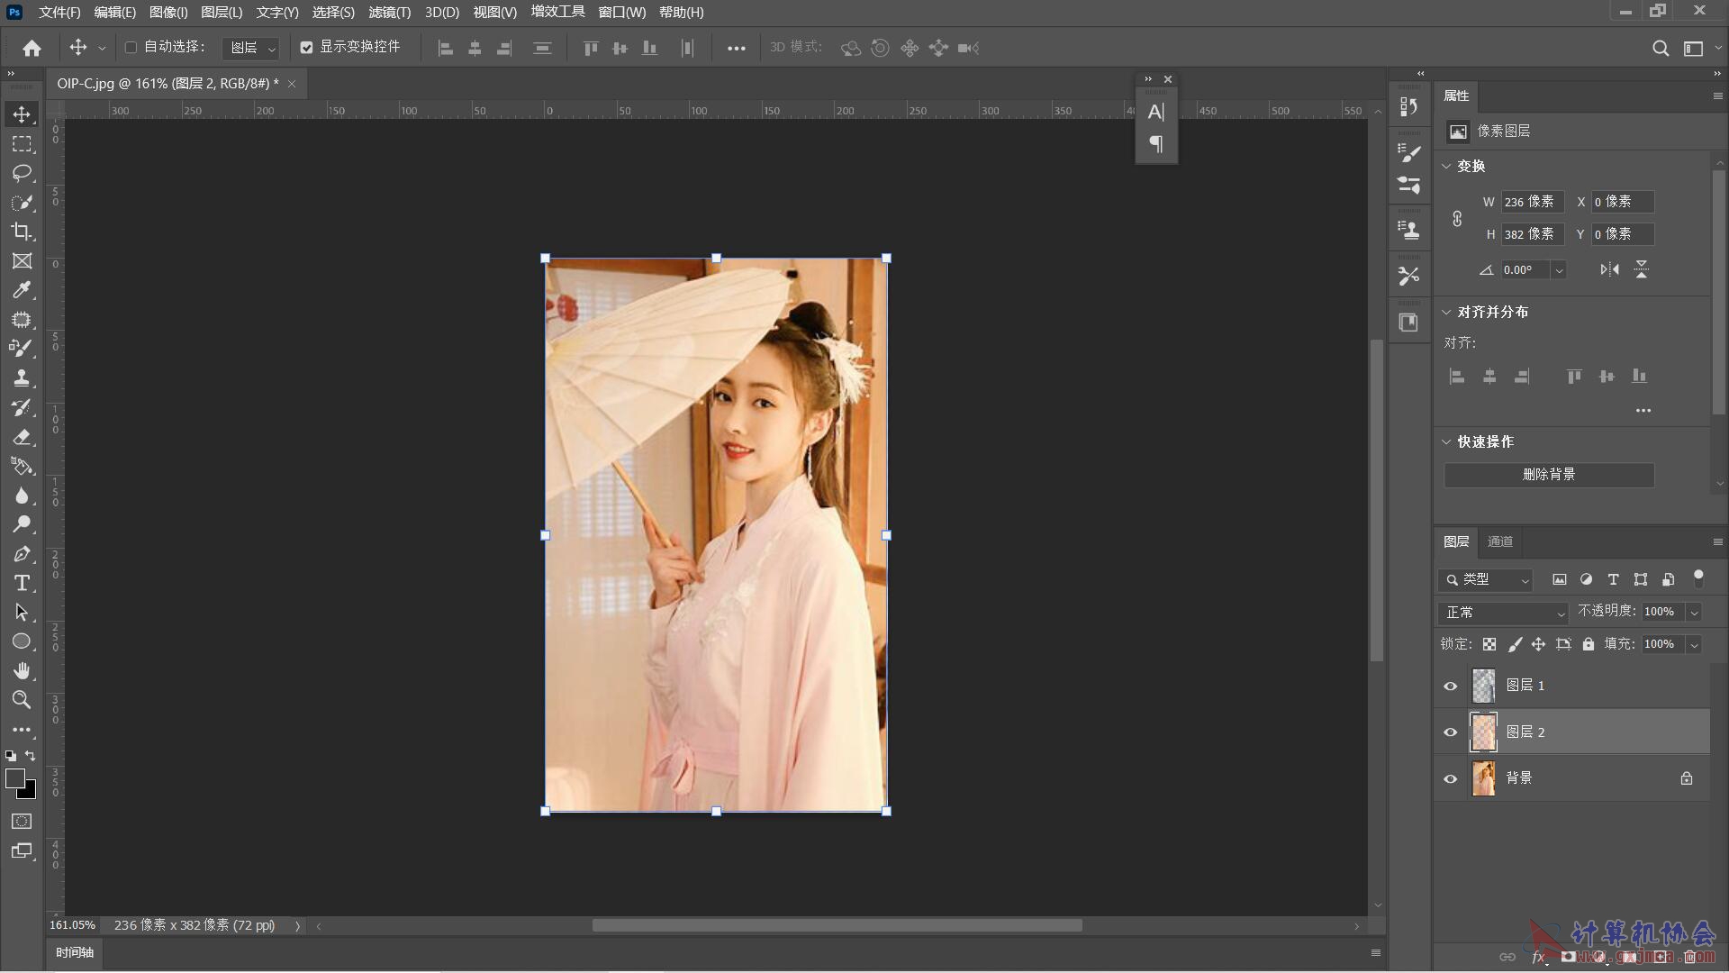This screenshot has height=973, width=1729.
Task: Open the 滤镜(T) menu
Action: (389, 13)
